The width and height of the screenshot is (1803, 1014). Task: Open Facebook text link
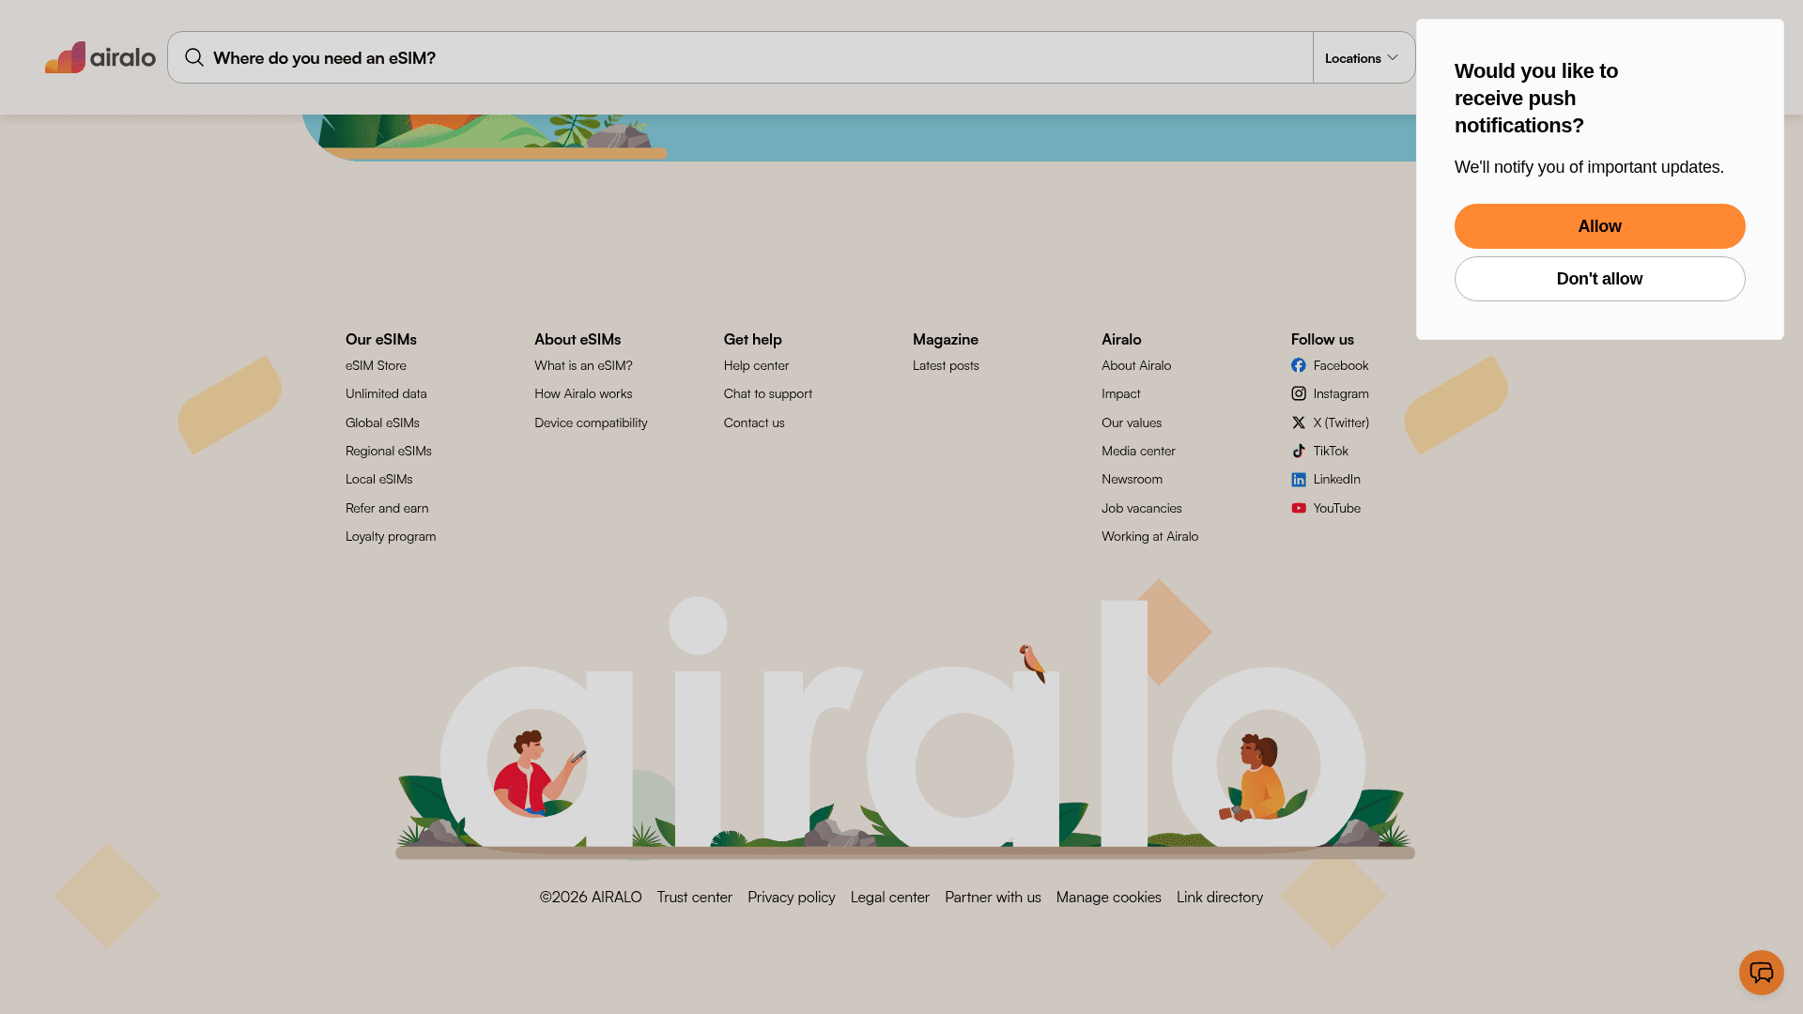click(x=1340, y=365)
